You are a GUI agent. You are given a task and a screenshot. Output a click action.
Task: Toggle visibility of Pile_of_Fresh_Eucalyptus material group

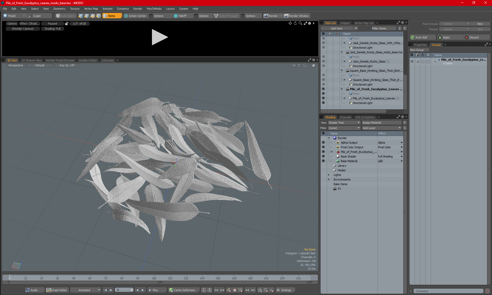click(x=323, y=152)
